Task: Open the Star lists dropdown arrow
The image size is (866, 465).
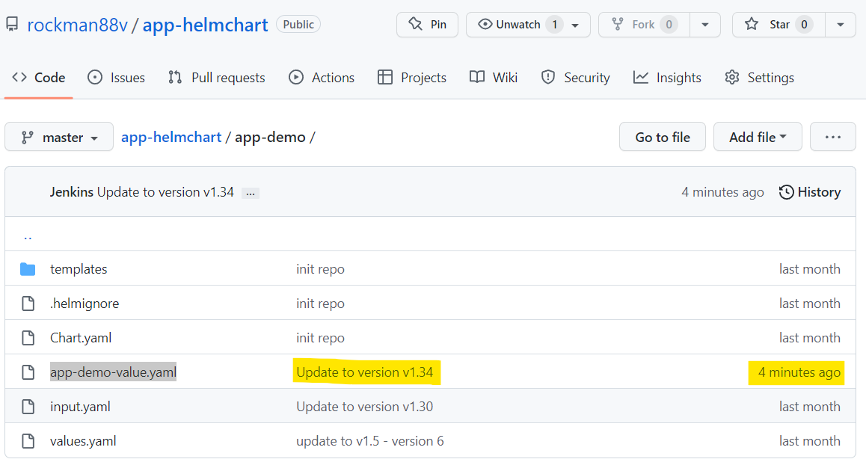Action: (840, 25)
